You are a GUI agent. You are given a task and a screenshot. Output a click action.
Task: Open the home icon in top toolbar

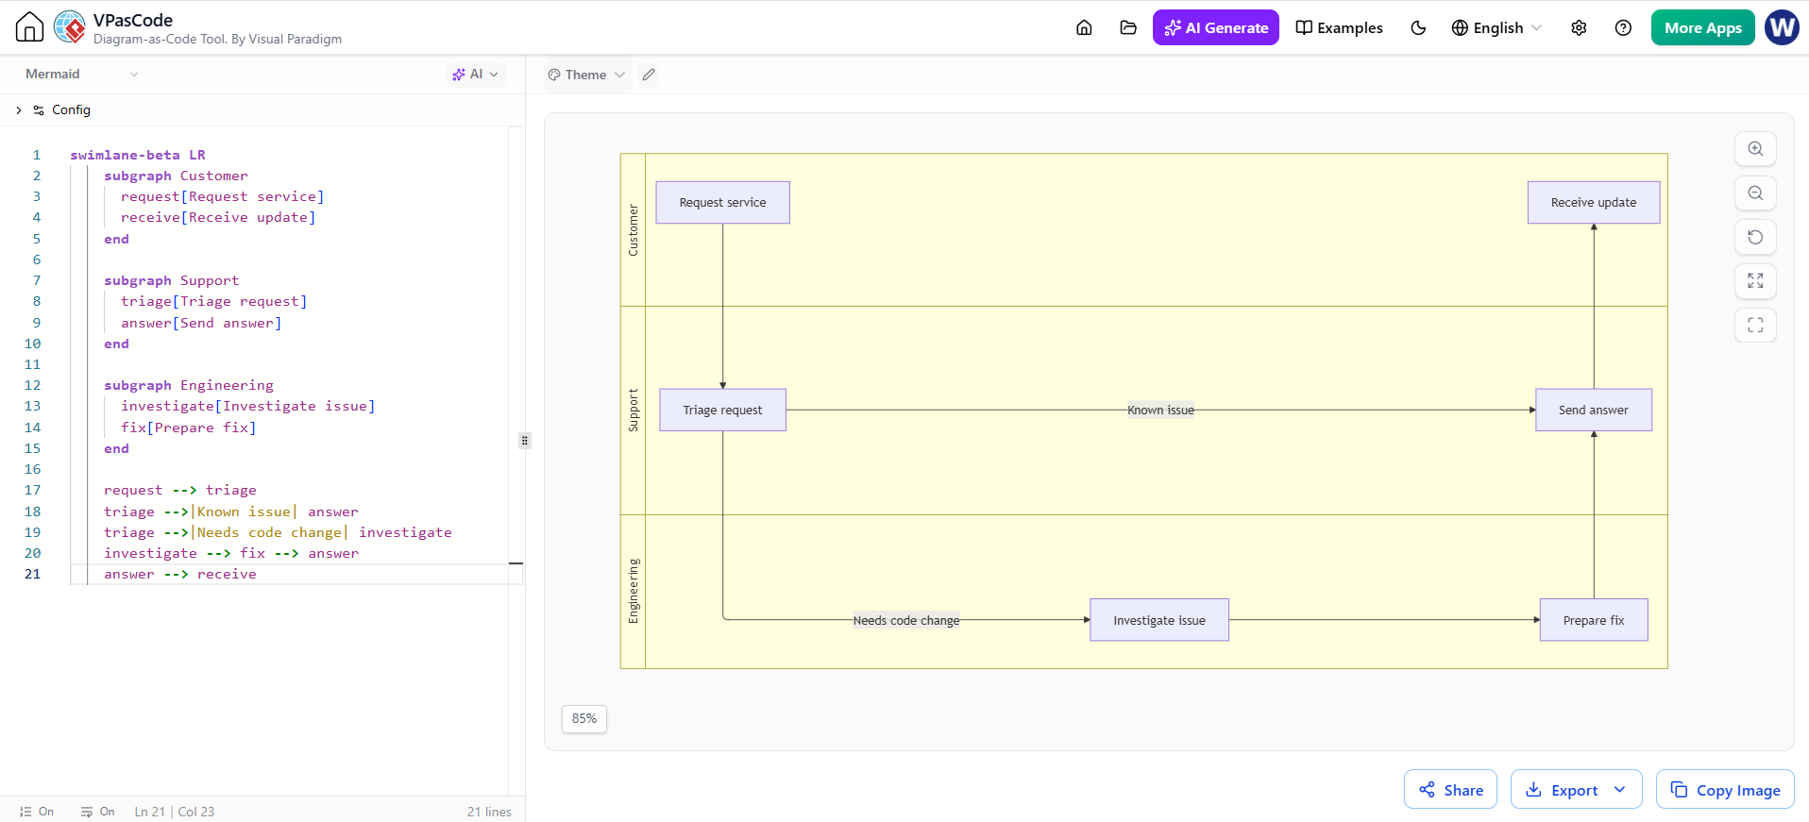click(1084, 27)
